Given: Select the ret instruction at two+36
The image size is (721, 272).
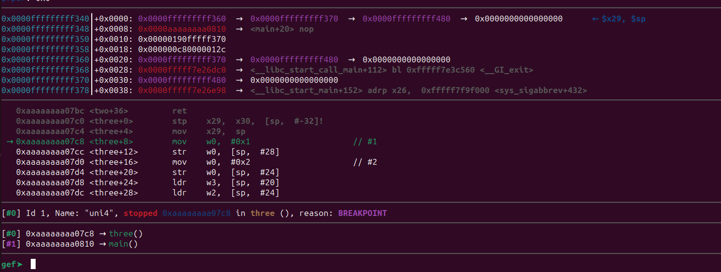Looking at the screenshot, I should (x=180, y=111).
